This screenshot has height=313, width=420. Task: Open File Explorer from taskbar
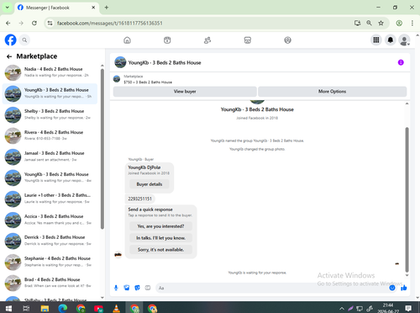coord(45,309)
